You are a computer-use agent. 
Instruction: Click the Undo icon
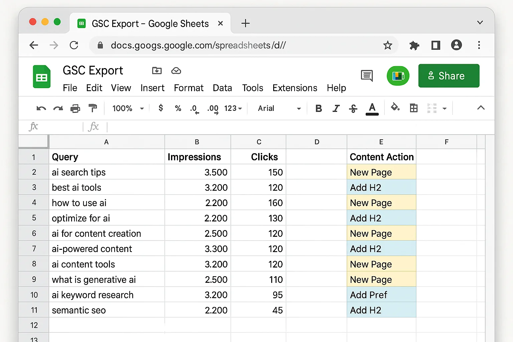(41, 108)
